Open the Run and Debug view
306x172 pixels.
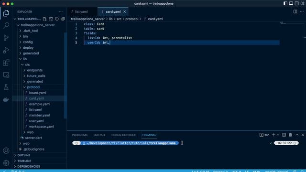[6, 50]
